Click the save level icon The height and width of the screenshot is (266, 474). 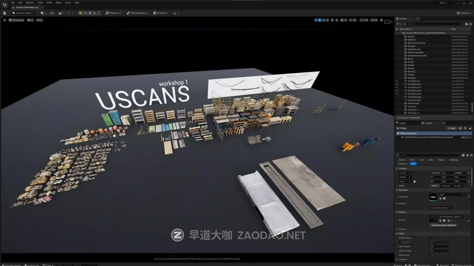[x=4, y=13]
